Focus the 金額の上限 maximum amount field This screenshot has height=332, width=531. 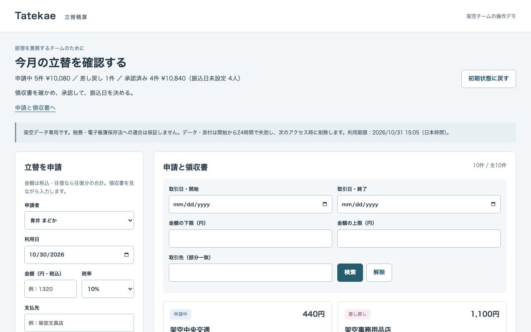(x=419, y=239)
